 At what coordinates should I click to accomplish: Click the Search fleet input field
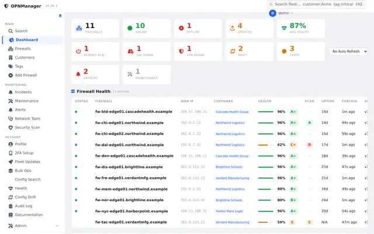pyautogui.click(x=316, y=4)
